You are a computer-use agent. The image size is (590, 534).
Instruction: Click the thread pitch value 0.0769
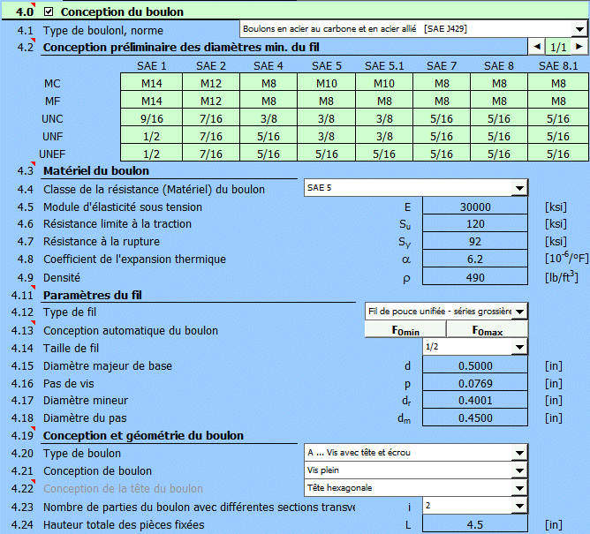[475, 384]
